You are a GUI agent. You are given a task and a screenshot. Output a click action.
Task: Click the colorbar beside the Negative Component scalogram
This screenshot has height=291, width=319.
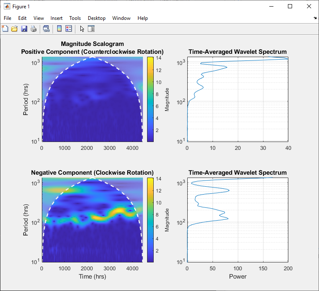[150, 220]
